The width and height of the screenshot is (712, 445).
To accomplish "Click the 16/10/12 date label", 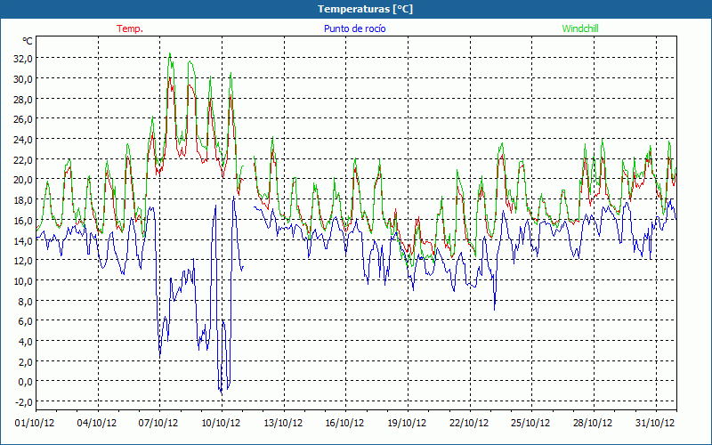I will (344, 424).
